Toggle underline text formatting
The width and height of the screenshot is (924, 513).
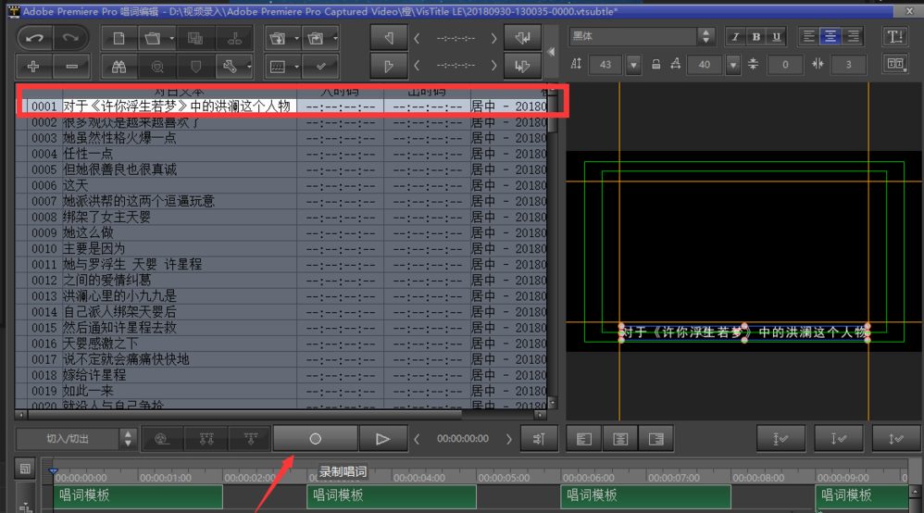pyautogui.click(x=776, y=37)
